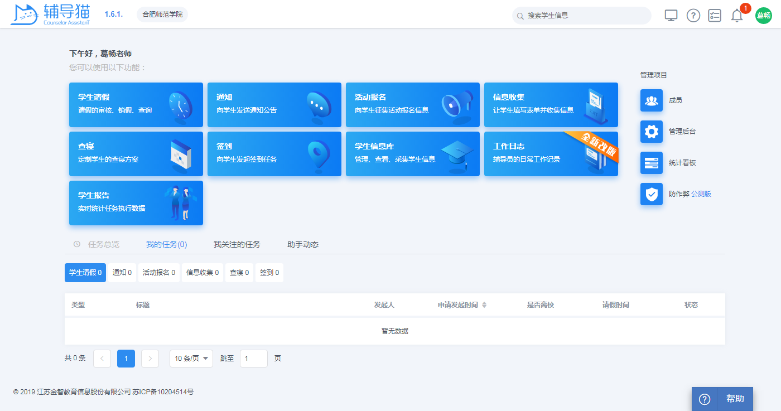This screenshot has height=411, width=781.
Task: Open 管理后台 gear icon
Action: pyautogui.click(x=651, y=132)
